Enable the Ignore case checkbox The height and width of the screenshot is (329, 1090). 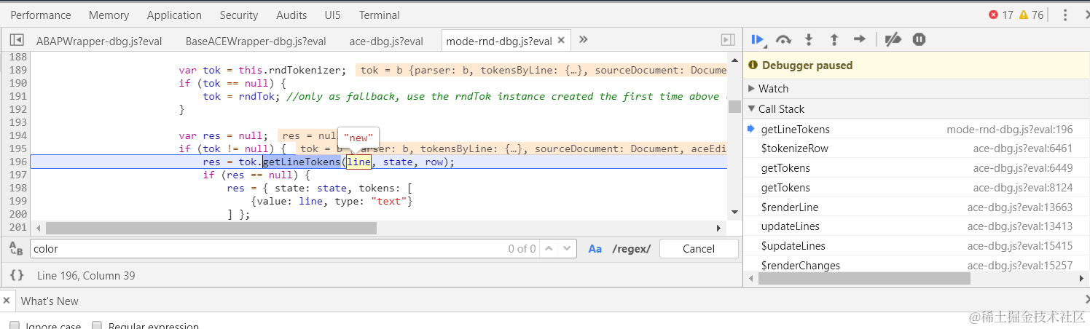click(15, 325)
